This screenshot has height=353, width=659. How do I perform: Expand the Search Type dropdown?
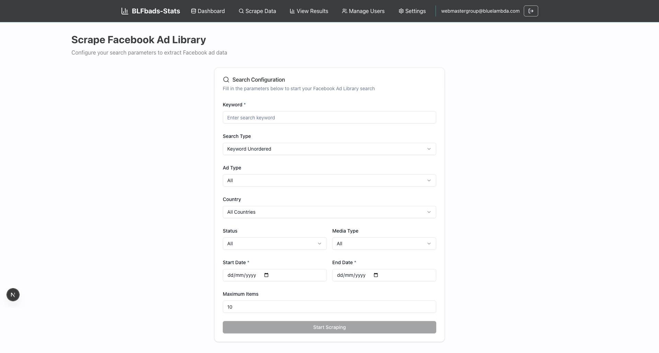tap(329, 149)
